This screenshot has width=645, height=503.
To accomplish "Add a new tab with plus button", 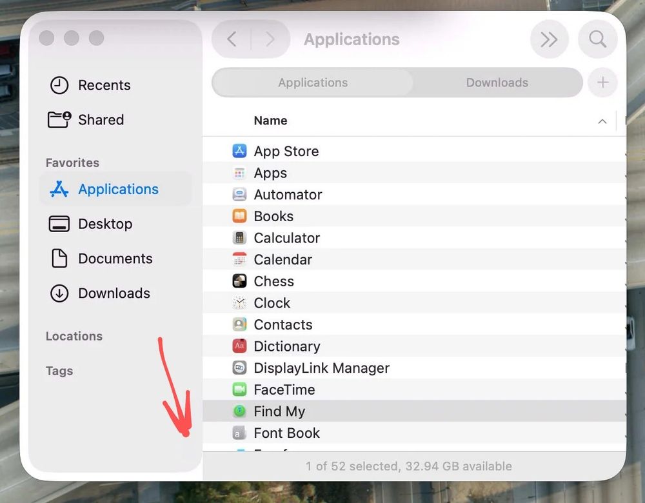I will 602,83.
